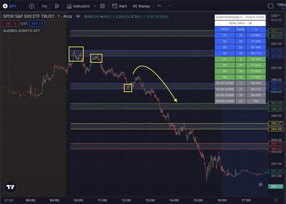Click the 10:00 time axis label
The image size is (286, 204).
[78, 200]
